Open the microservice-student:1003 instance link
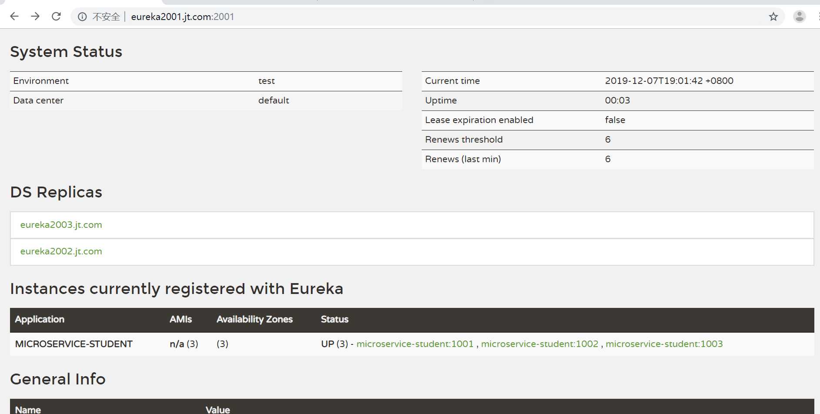The width and height of the screenshot is (820, 414). (x=664, y=344)
